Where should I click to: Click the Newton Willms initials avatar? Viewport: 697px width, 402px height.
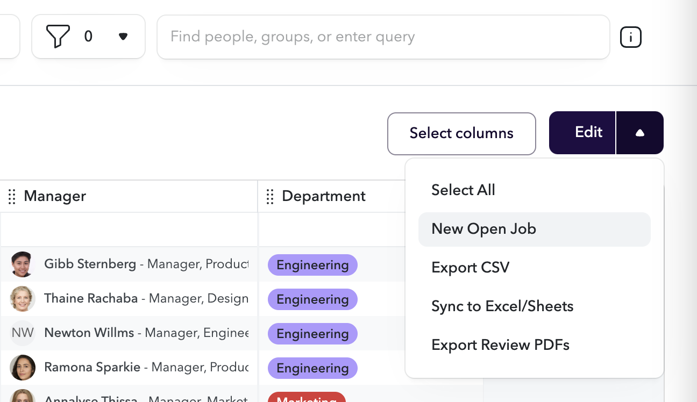[23, 333]
